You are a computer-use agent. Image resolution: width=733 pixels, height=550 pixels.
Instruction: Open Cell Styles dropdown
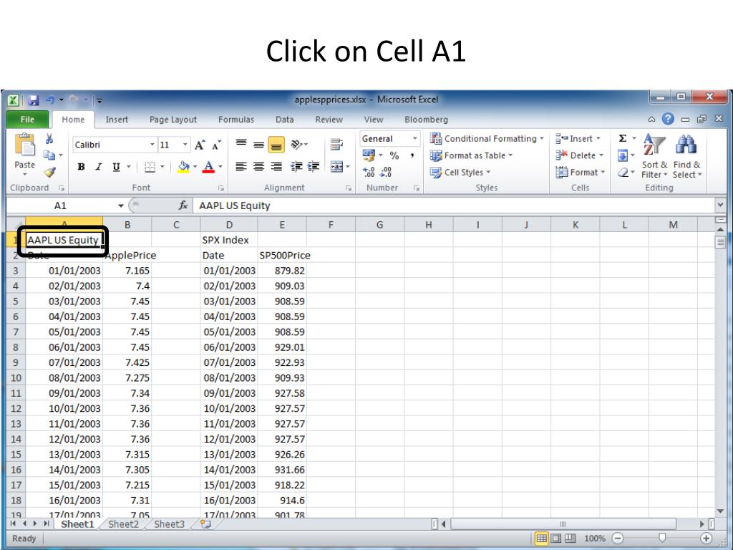click(460, 172)
